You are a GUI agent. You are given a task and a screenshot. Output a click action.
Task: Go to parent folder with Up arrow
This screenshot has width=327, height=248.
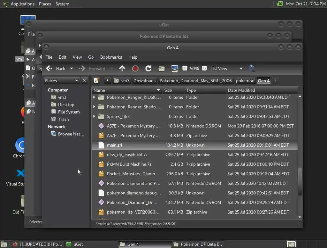point(122,69)
